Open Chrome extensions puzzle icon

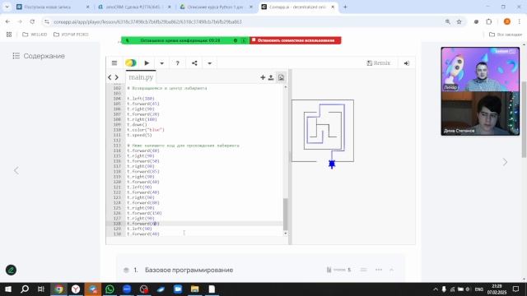click(x=488, y=21)
